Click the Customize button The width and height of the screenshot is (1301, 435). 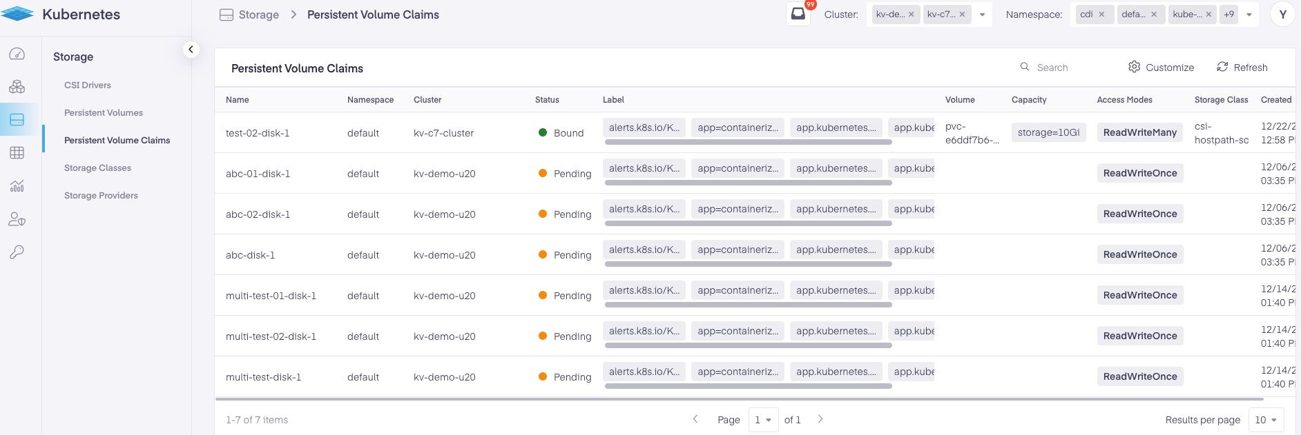pyautogui.click(x=1161, y=67)
